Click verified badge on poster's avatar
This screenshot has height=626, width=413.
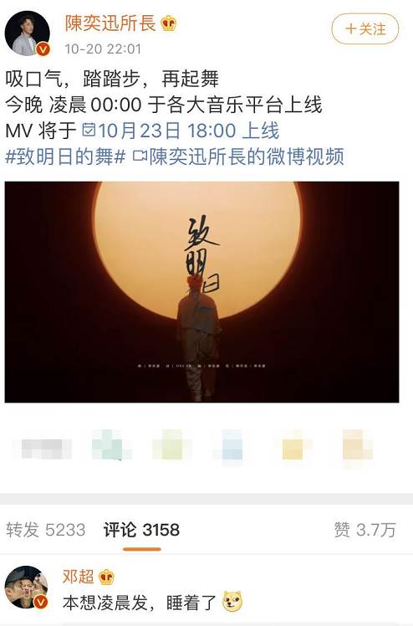[43, 49]
